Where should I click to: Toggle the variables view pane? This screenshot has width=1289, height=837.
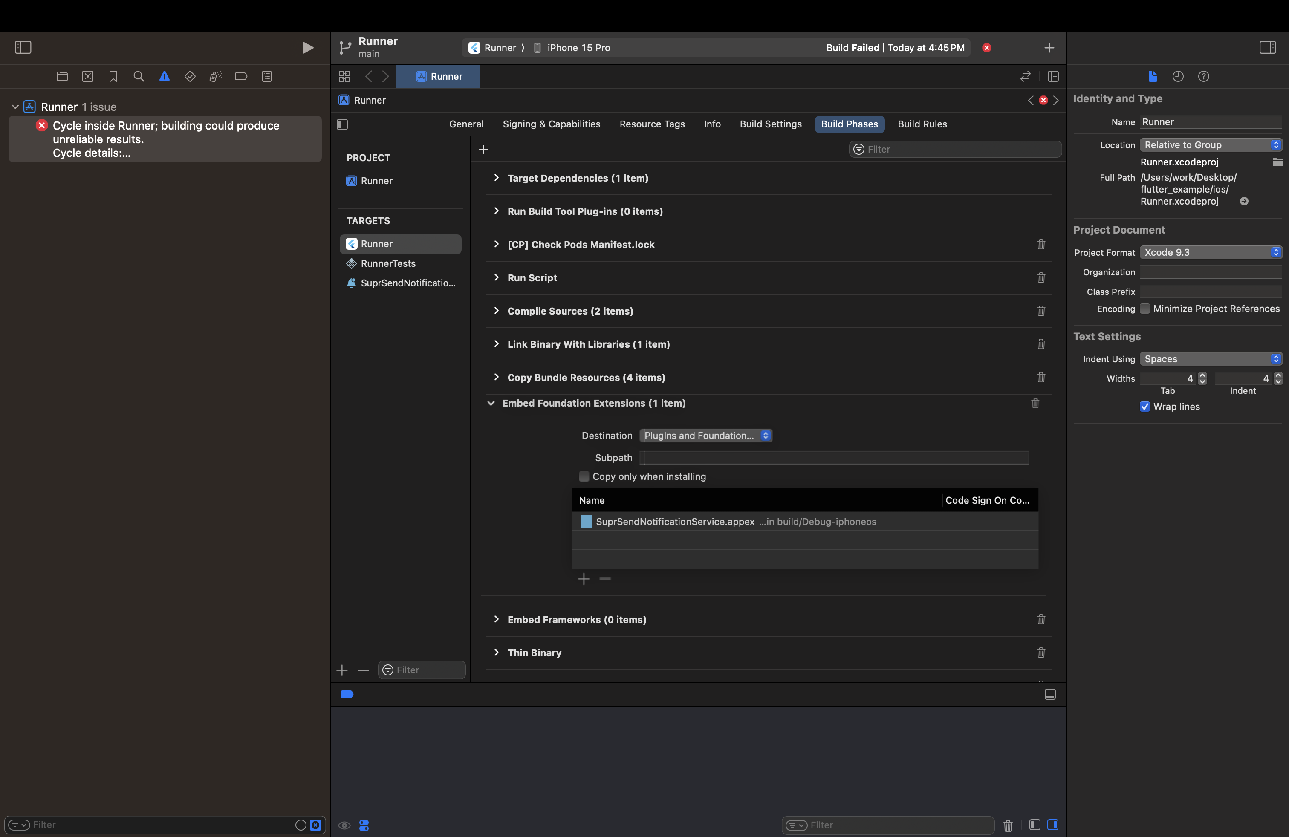[1034, 825]
